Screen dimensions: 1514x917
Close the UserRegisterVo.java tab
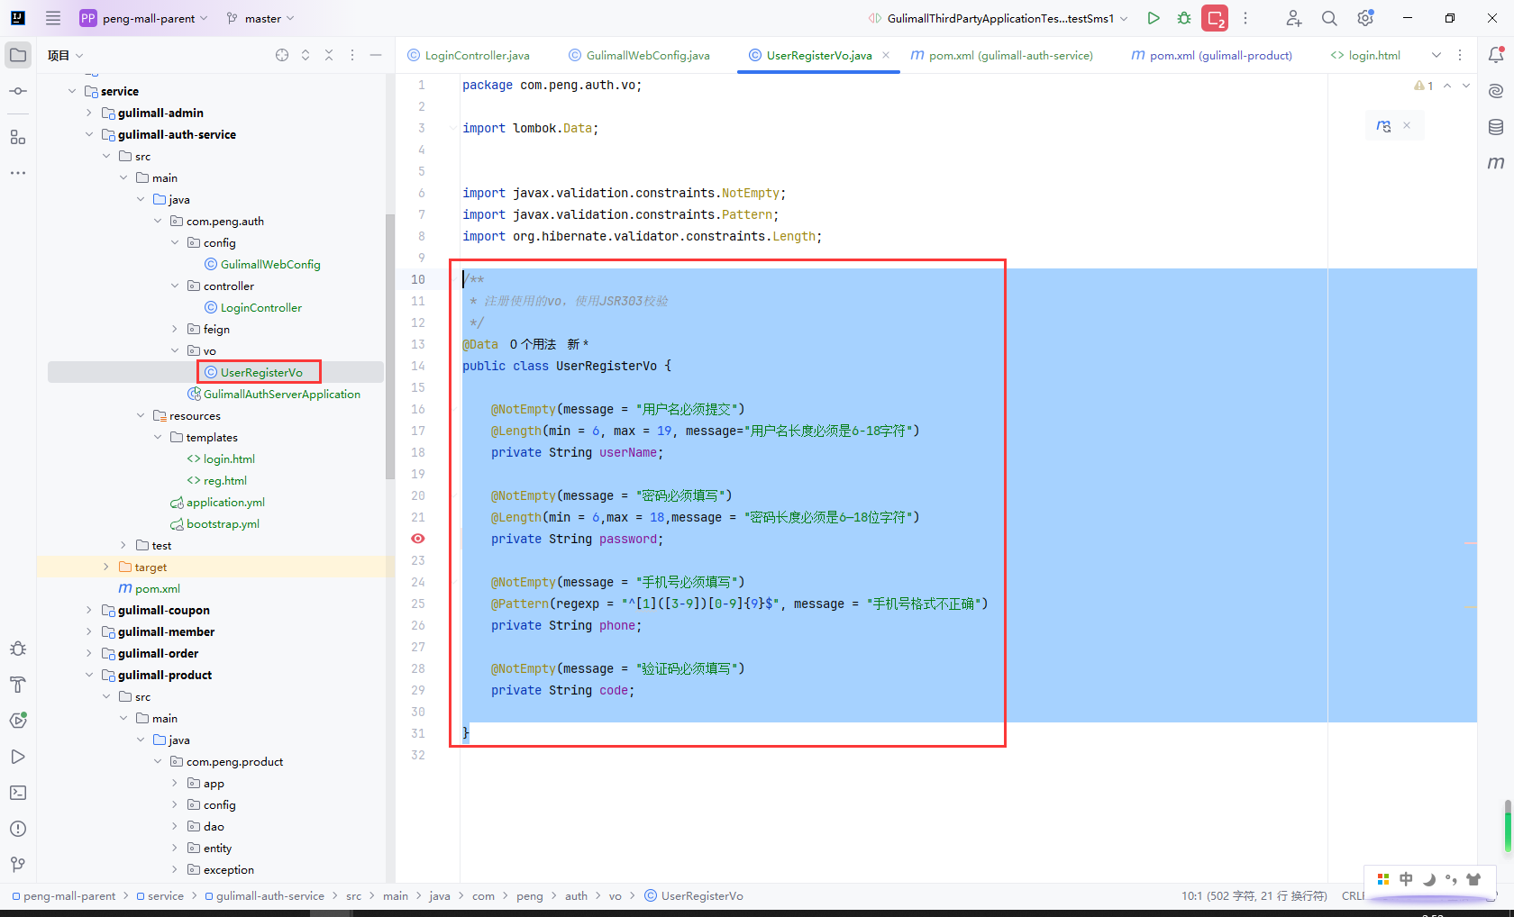point(886,55)
